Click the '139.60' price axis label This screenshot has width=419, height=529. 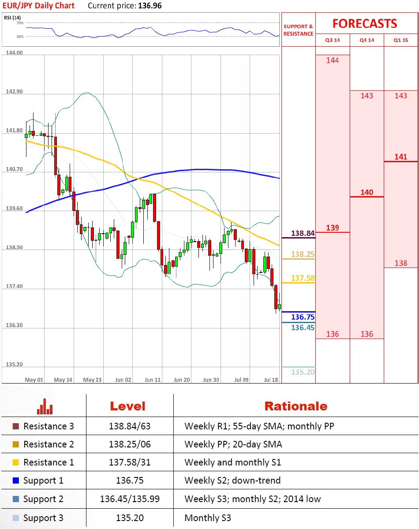14,209
